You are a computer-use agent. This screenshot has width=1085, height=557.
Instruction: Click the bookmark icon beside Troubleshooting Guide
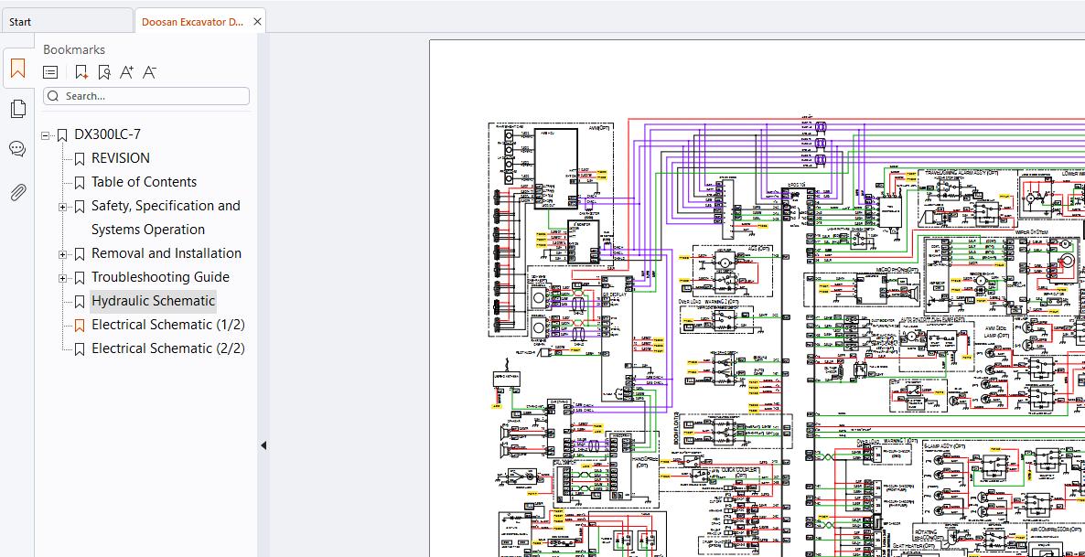click(80, 277)
